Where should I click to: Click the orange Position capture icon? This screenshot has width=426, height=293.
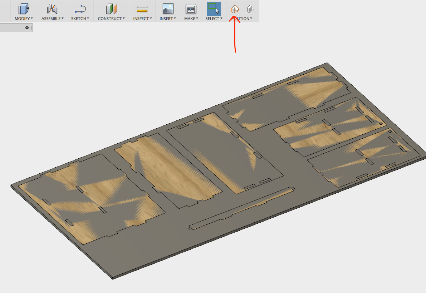point(235,9)
